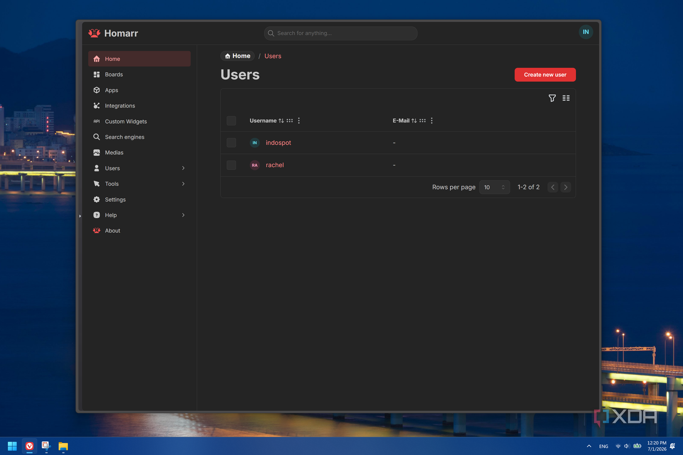Click the E-Mail column header text
Image resolution: width=683 pixels, height=455 pixels.
tap(401, 121)
